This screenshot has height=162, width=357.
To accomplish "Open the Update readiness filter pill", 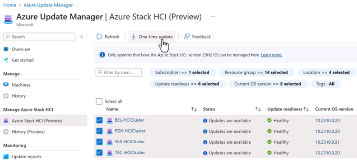I will (188, 84).
